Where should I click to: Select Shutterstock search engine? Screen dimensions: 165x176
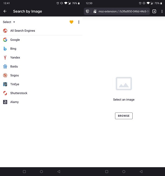[x=41, y=93]
